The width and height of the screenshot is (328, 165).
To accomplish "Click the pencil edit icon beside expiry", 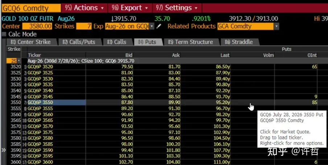I will pyautogui.click(x=159, y=26).
